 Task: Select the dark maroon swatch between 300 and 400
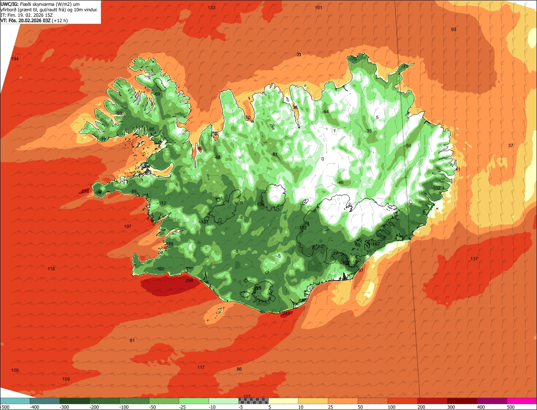[x=462, y=401]
